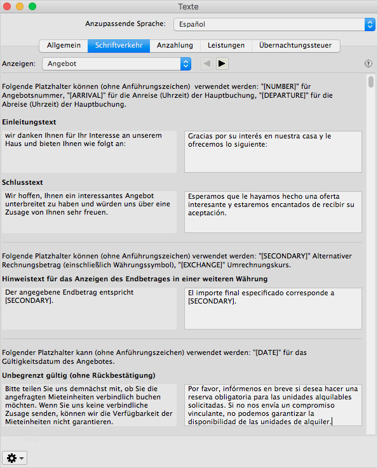This screenshot has width=378, height=468.
Task: Go to the Leistungen tab
Action: (x=226, y=45)
